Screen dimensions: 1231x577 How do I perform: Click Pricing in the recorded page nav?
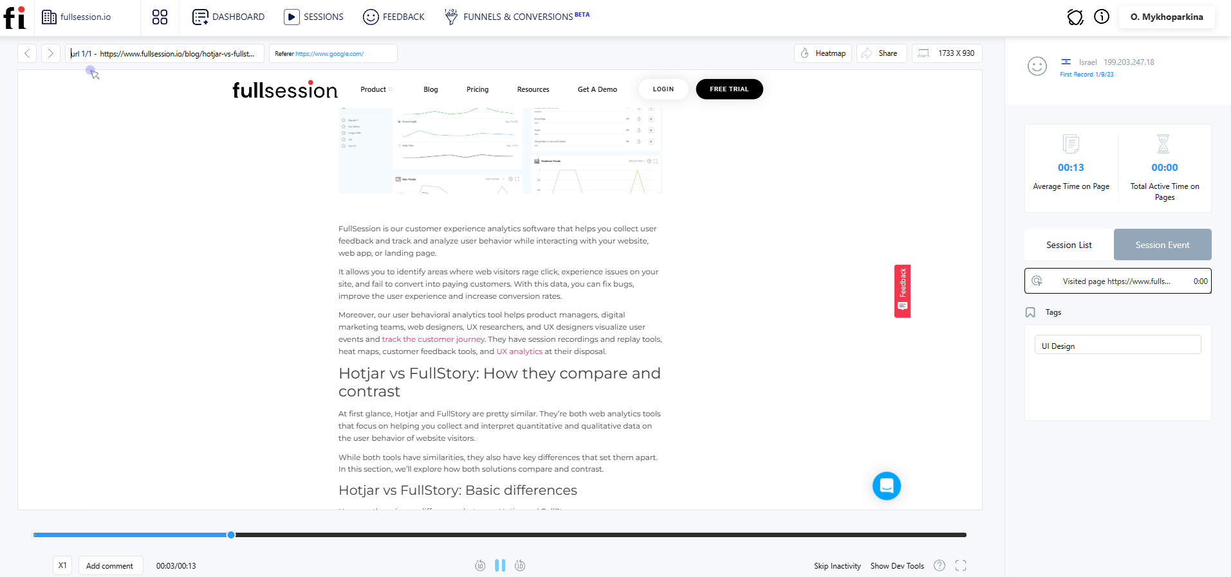pos(477,89)
